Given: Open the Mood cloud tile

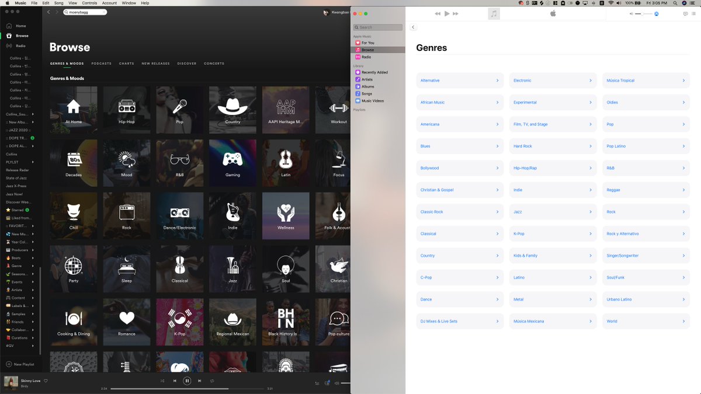Looking at the screenshot, I should [127, 163].
